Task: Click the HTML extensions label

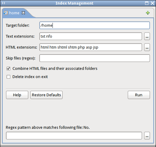Action: (22, 47)
